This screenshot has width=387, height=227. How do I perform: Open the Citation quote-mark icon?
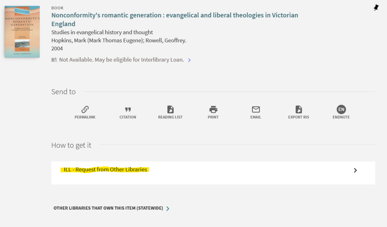[128, 109]
